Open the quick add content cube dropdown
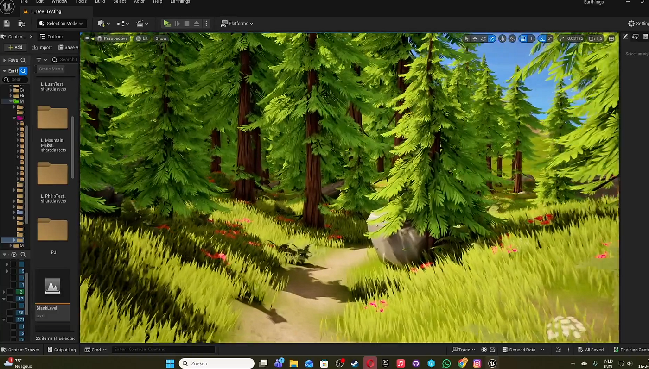649x369 pixels. [104, 23]
